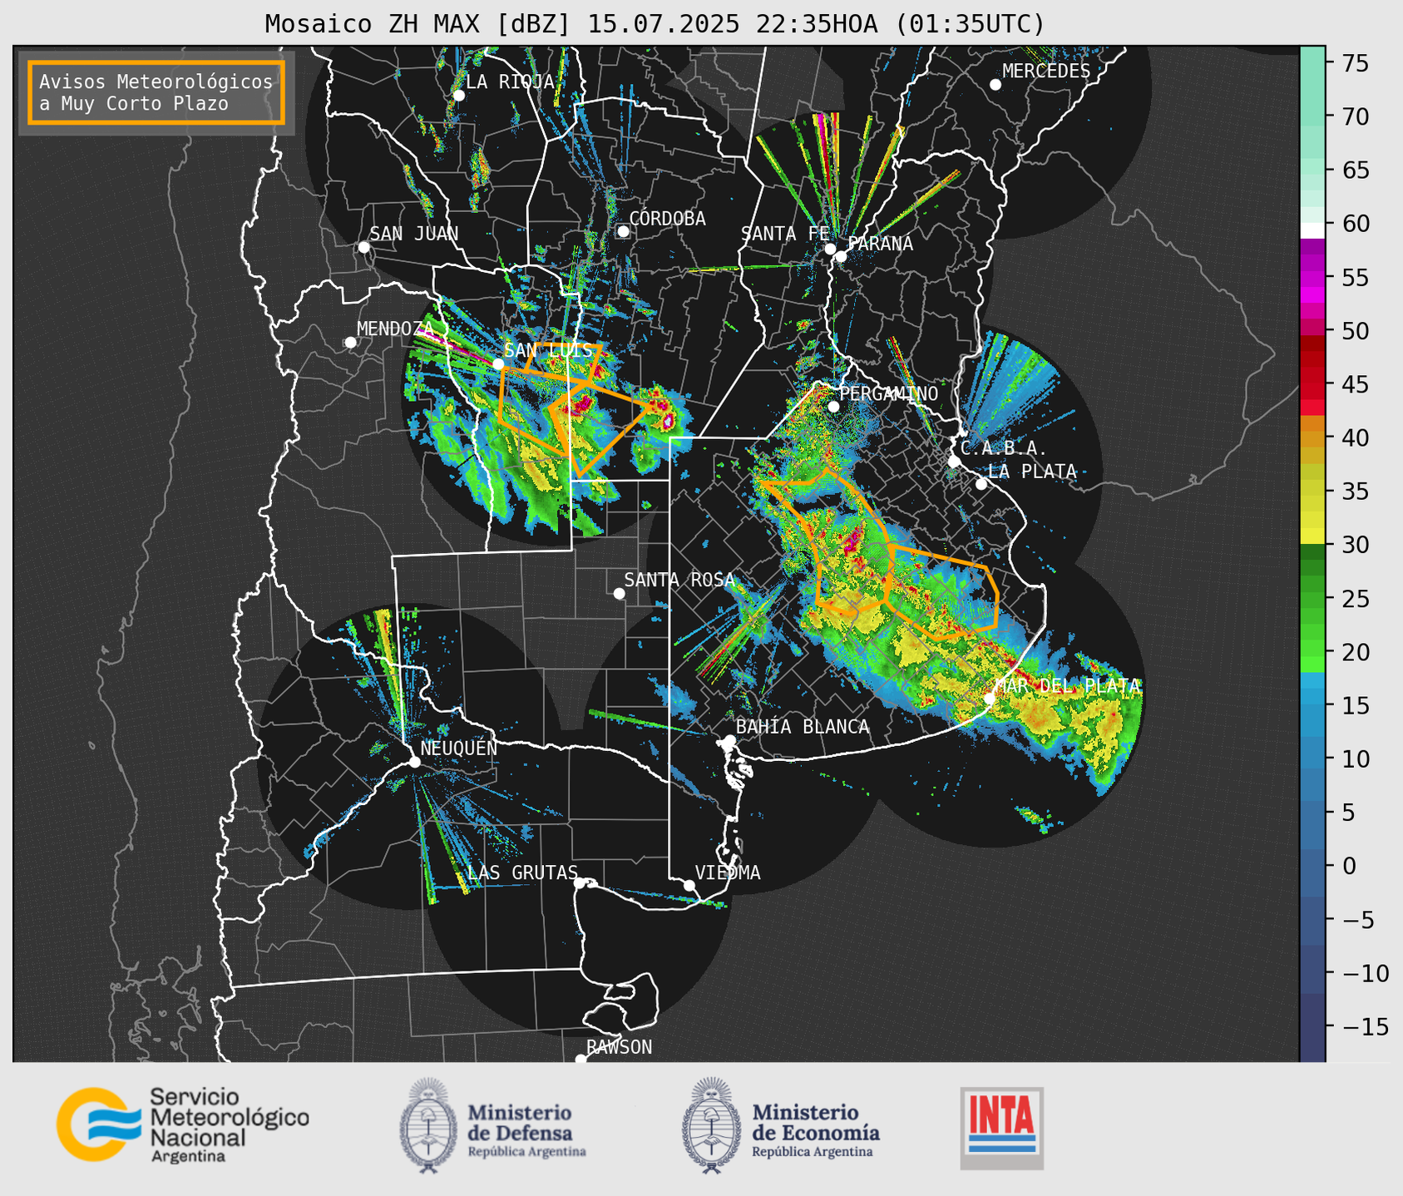Click the C.A.B.A. city label
The height and width of the screenshot is (1196, 1403).
[1004, 448]
